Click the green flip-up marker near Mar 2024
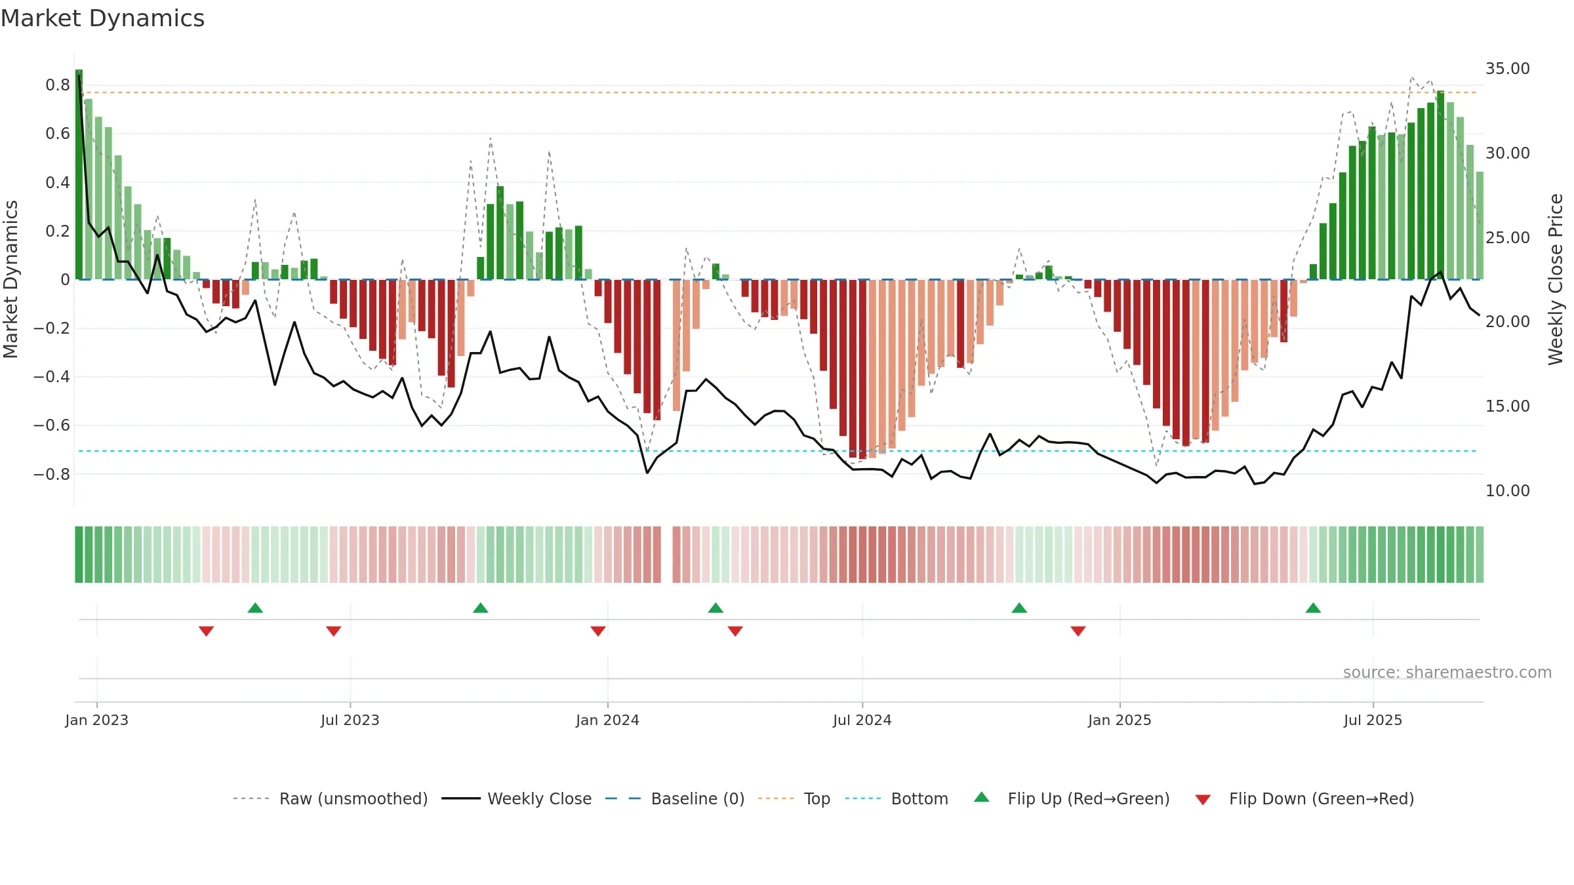This screenshot has width=1574, height=885. pyautogui.click(x=716, y=608)
